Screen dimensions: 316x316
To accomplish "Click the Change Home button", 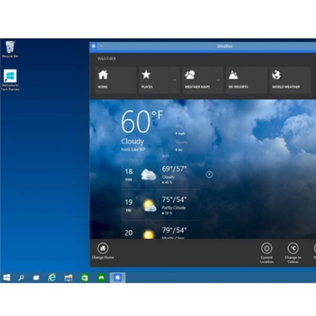I will (103, 251).
